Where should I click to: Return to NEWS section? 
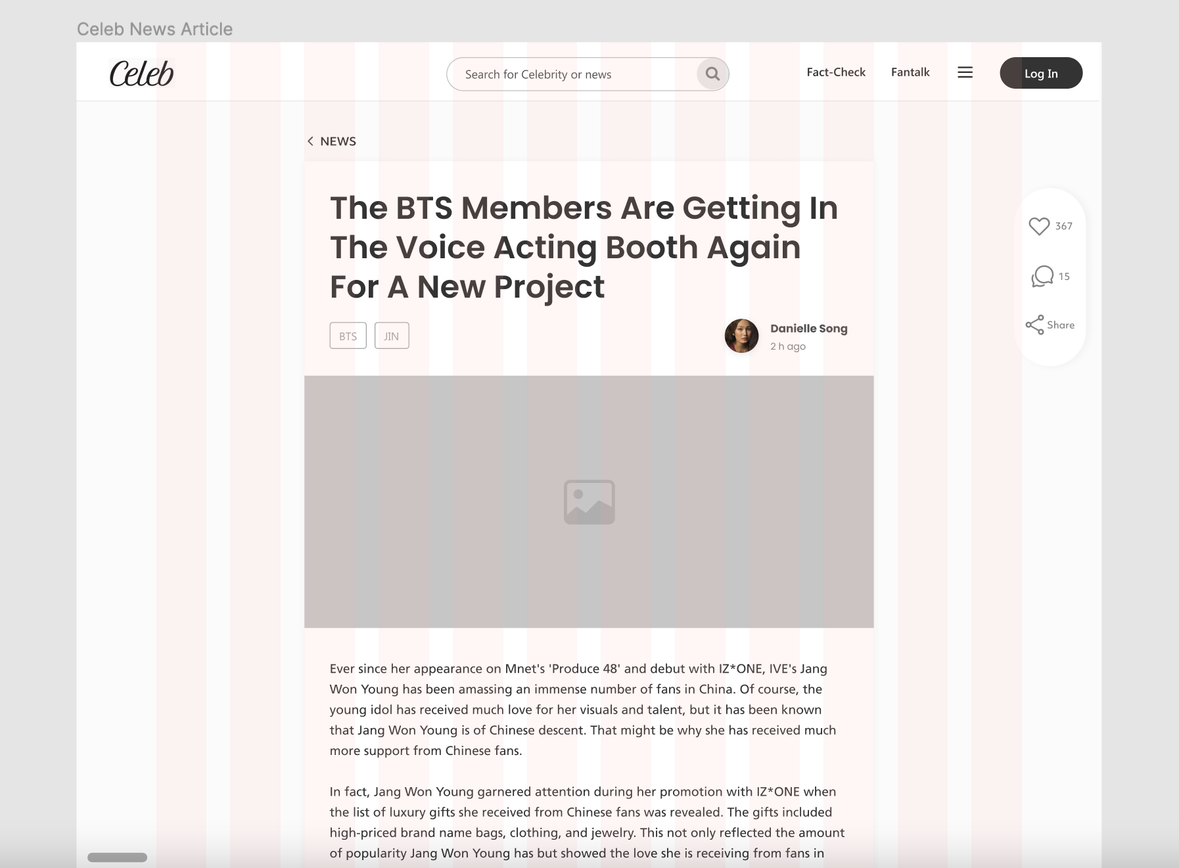pos(338,141)
